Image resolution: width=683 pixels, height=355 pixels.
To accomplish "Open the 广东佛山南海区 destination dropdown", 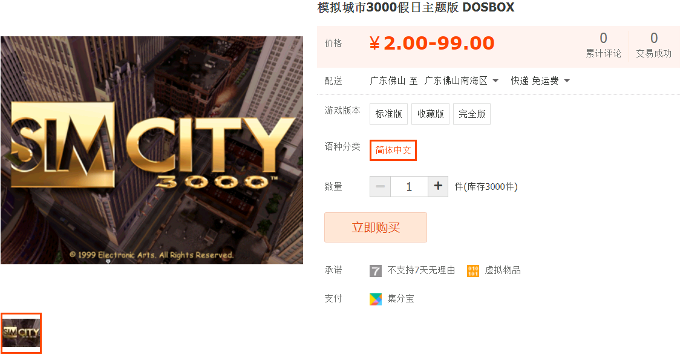I will coord(462,80).
